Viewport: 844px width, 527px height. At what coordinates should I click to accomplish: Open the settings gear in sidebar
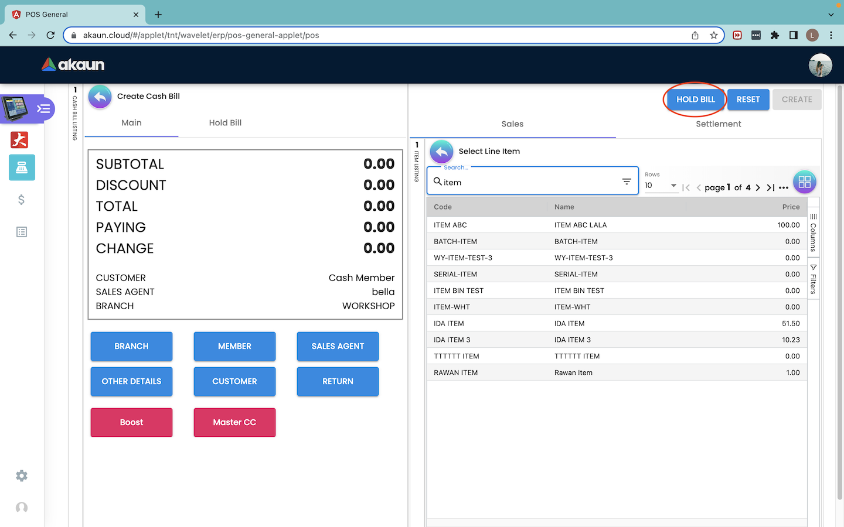(x=22, y=476)
